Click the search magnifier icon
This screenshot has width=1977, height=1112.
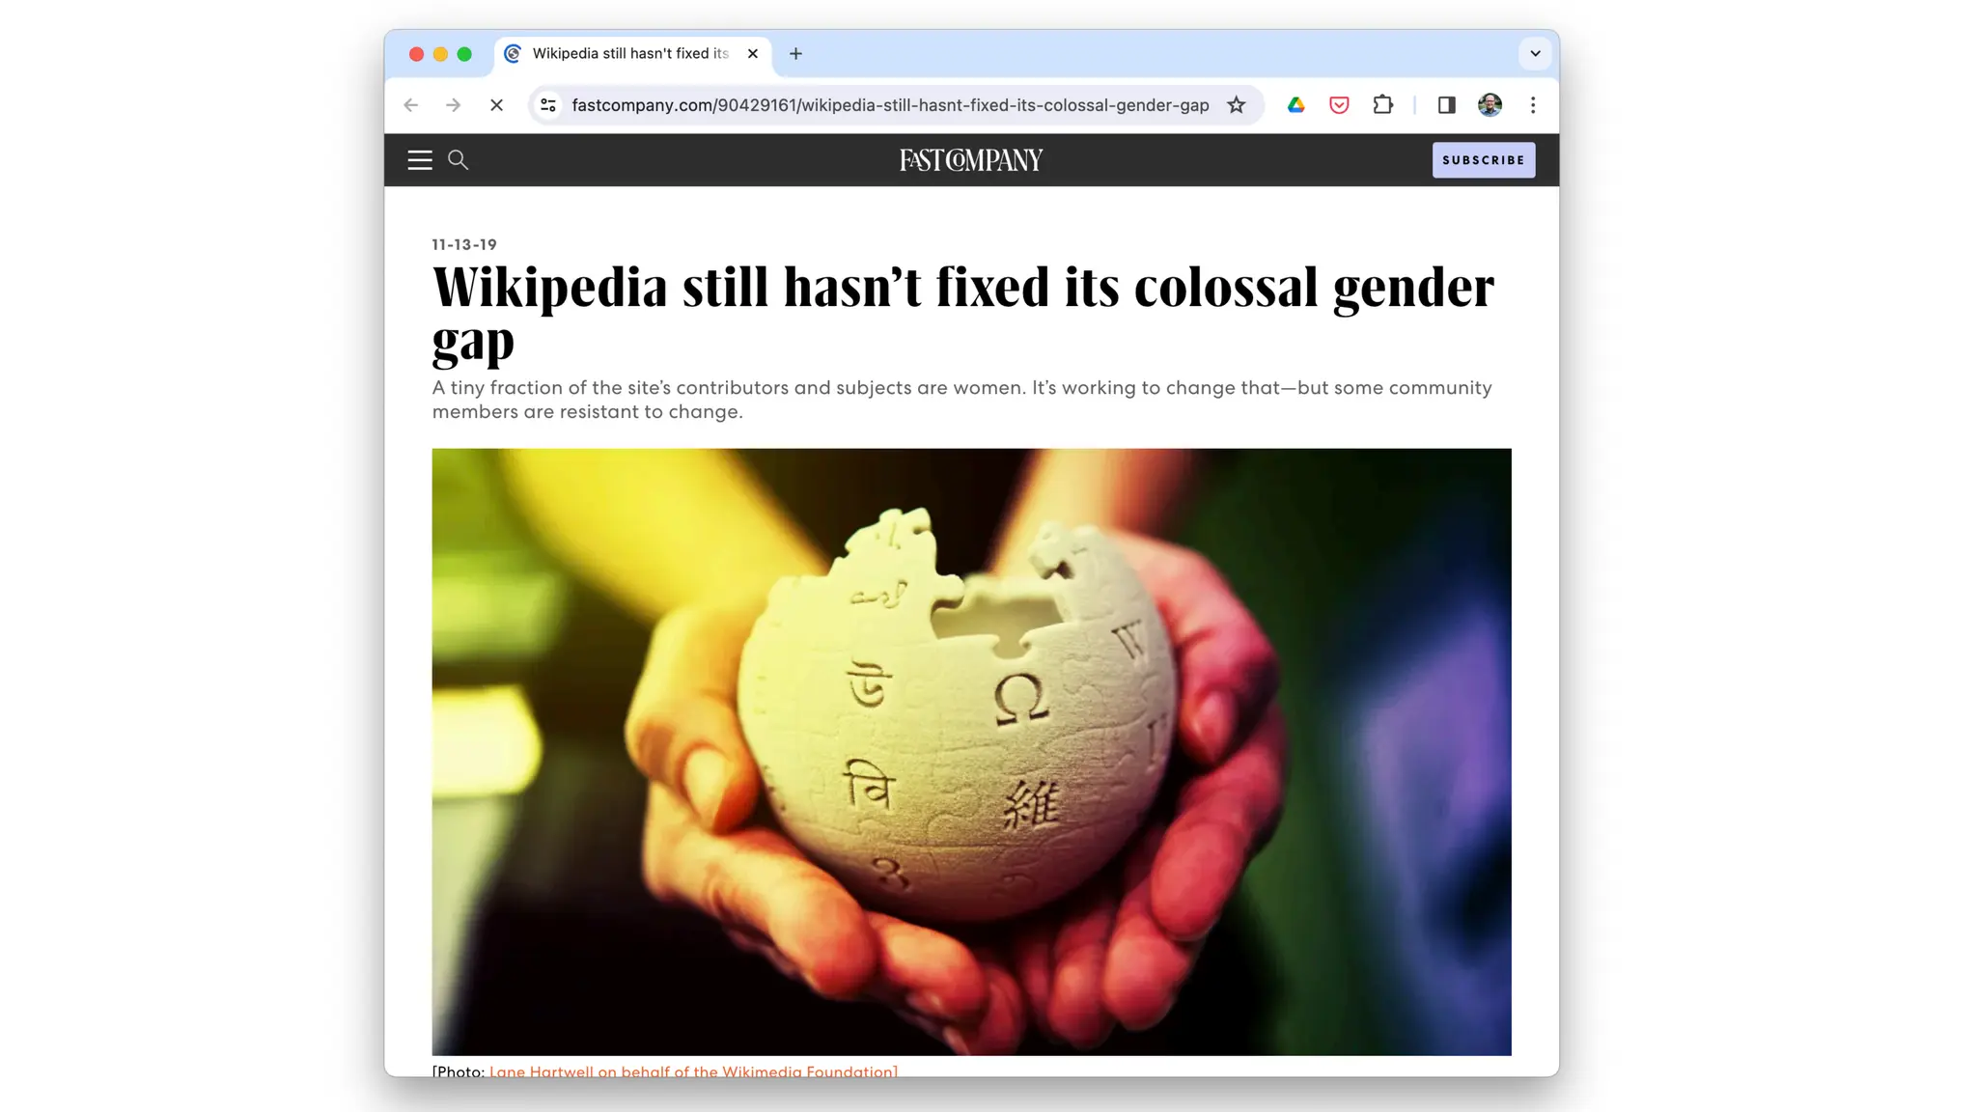tap(459, 160)
